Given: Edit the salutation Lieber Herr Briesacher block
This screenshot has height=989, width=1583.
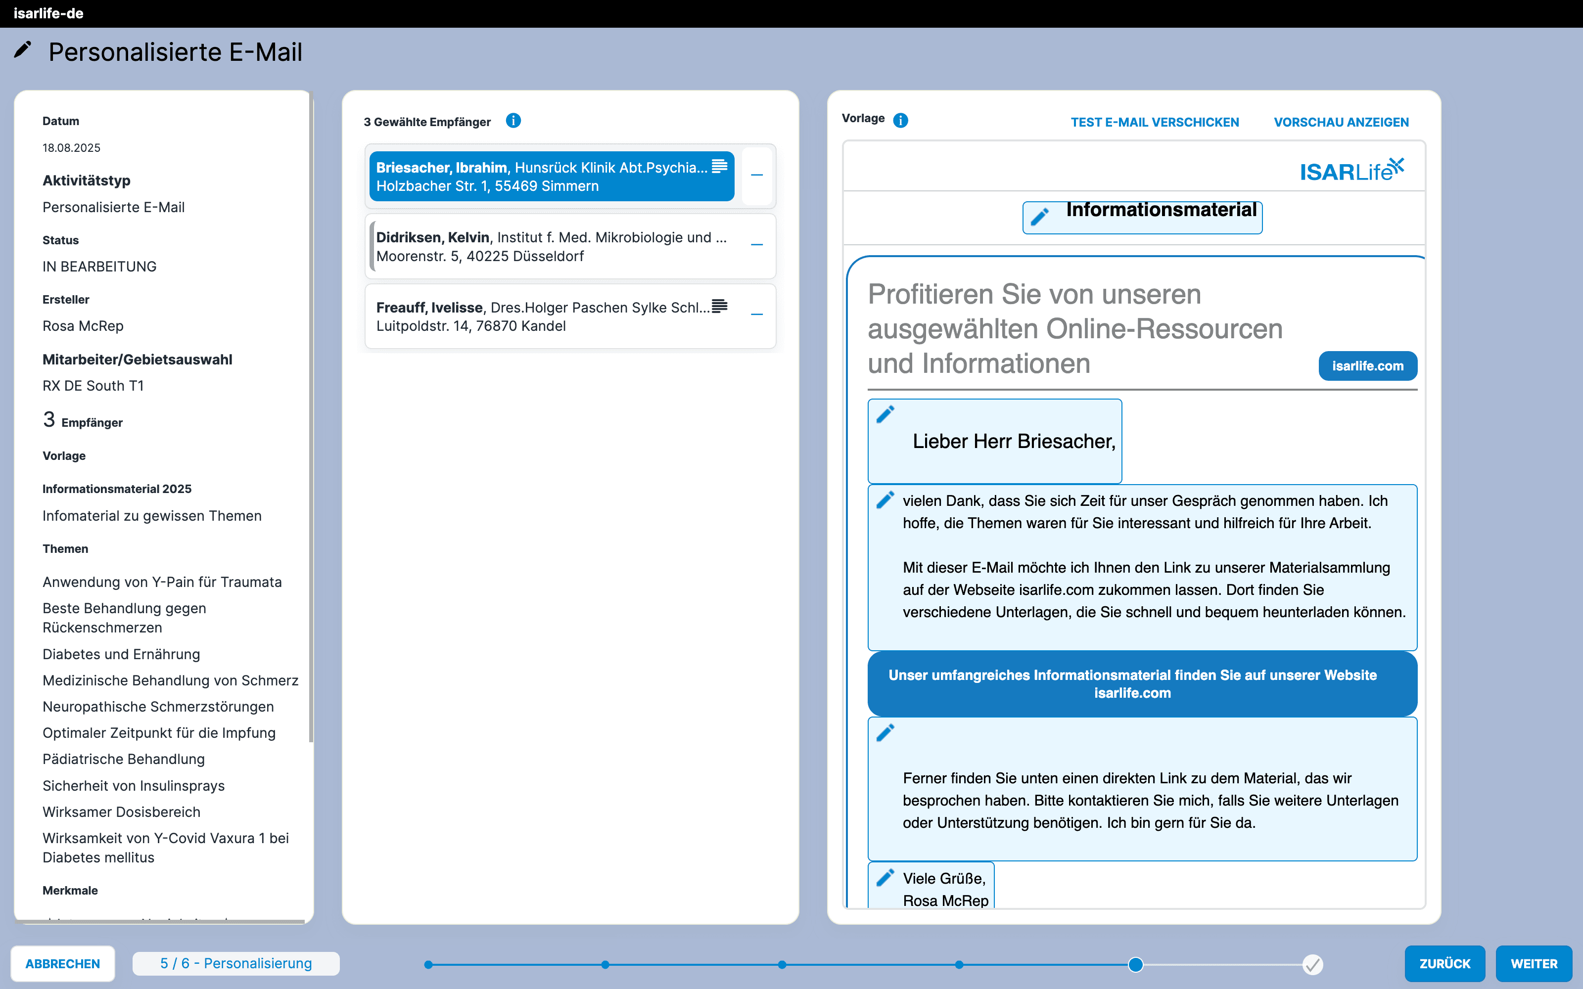Looking at the screenshot, I should point(885,415).
